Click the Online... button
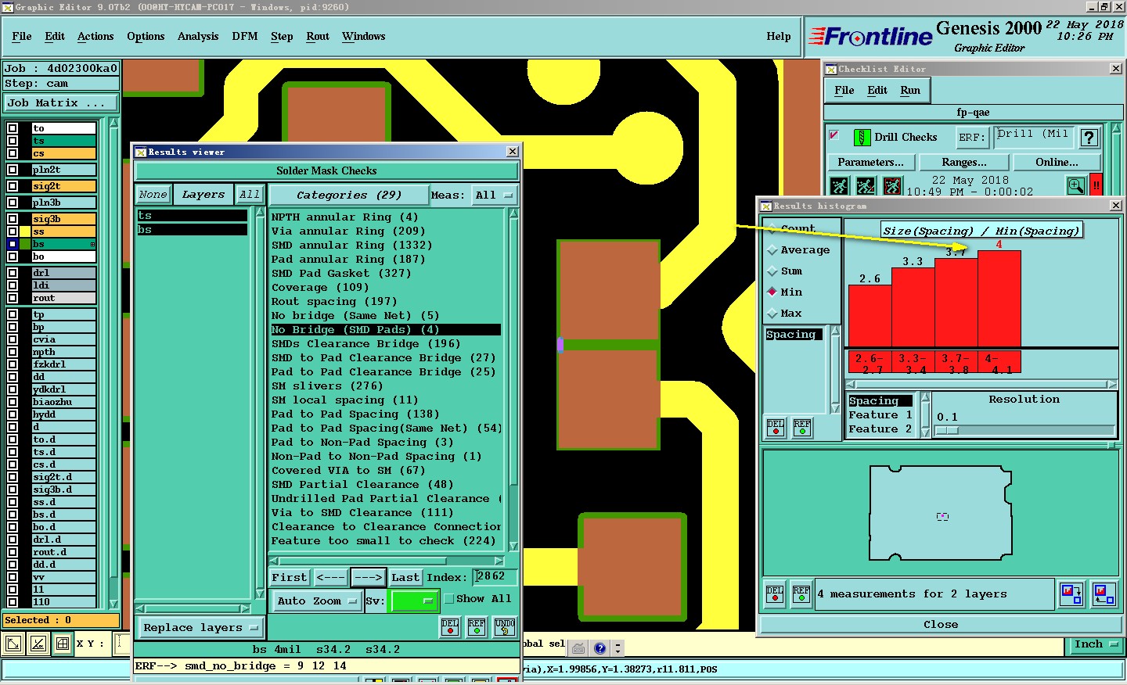1127x685 pixels. click(1057, 162)
